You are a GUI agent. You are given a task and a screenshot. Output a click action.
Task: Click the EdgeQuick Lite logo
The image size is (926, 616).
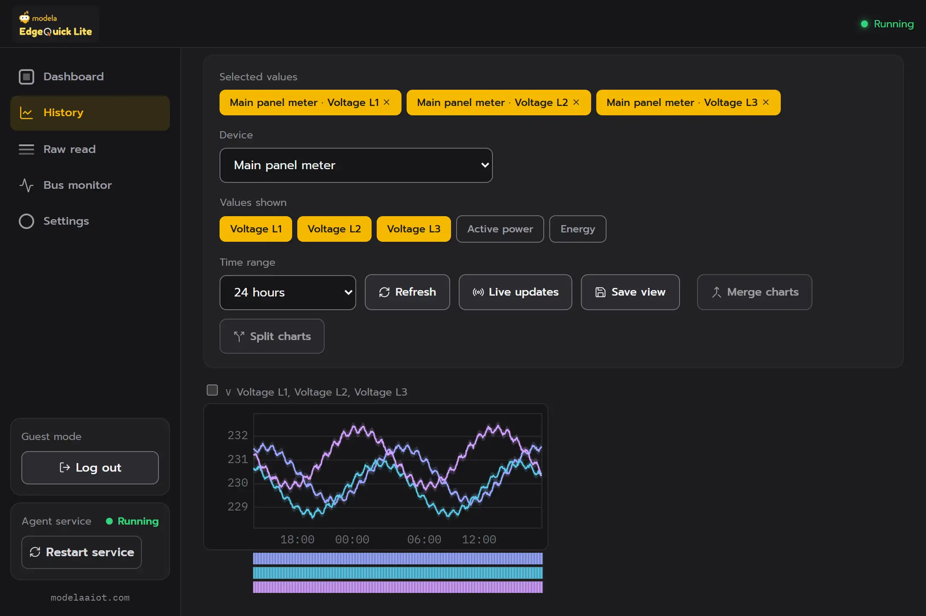[x=56, y=24]
